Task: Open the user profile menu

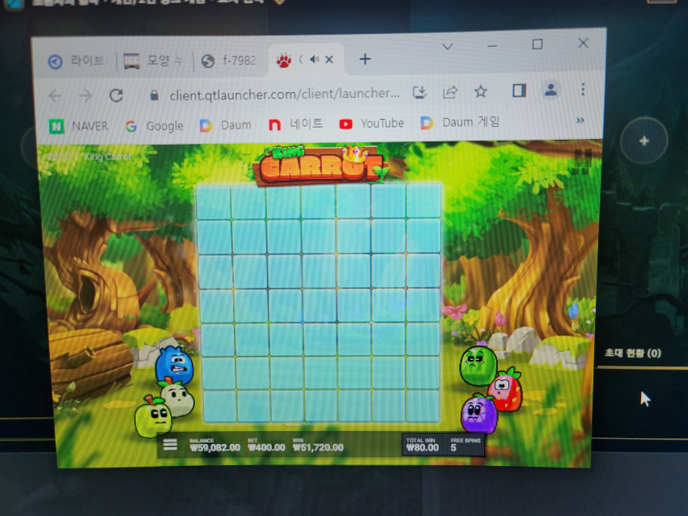Action: click(550, 90)
